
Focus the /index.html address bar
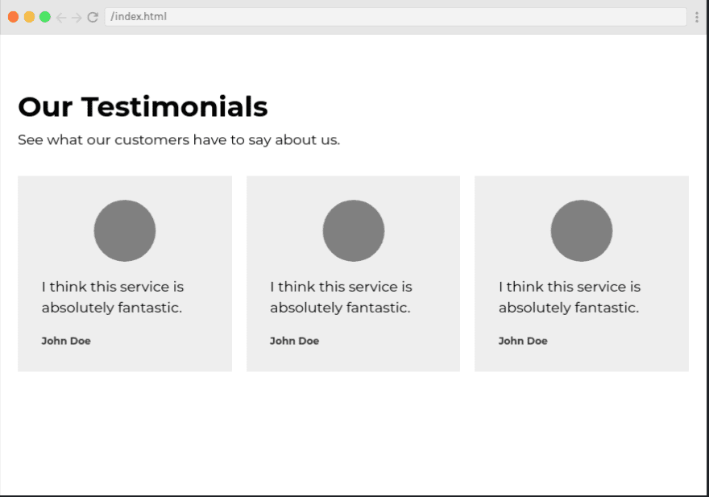tap(396, 17)
